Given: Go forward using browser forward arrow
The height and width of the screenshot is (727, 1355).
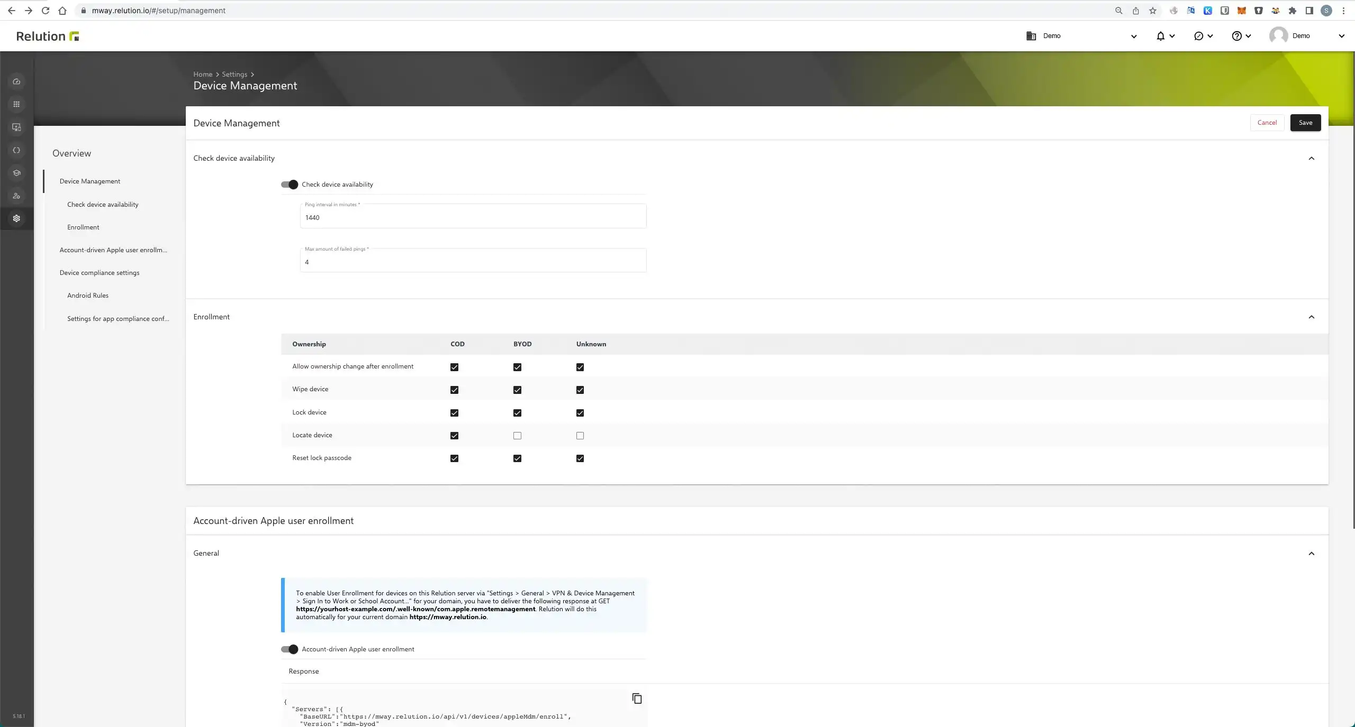Looking at the screenshot, I should [x=29, y=11].
